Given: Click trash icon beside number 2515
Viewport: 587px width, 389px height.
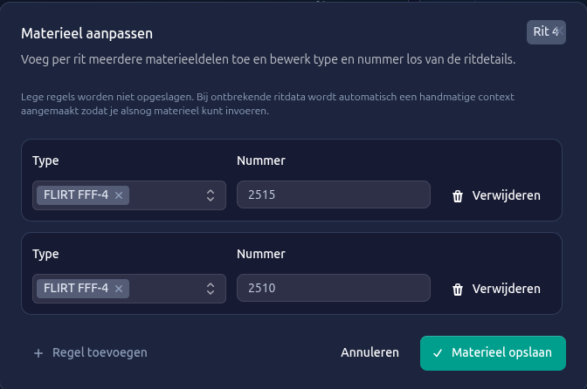Looking at the screenshot, I should [458, 195].
